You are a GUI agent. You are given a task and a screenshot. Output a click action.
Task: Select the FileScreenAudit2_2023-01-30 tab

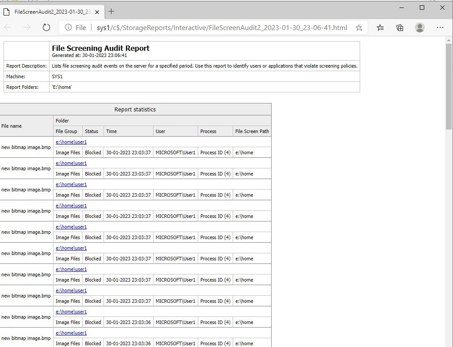coord(52,12)
